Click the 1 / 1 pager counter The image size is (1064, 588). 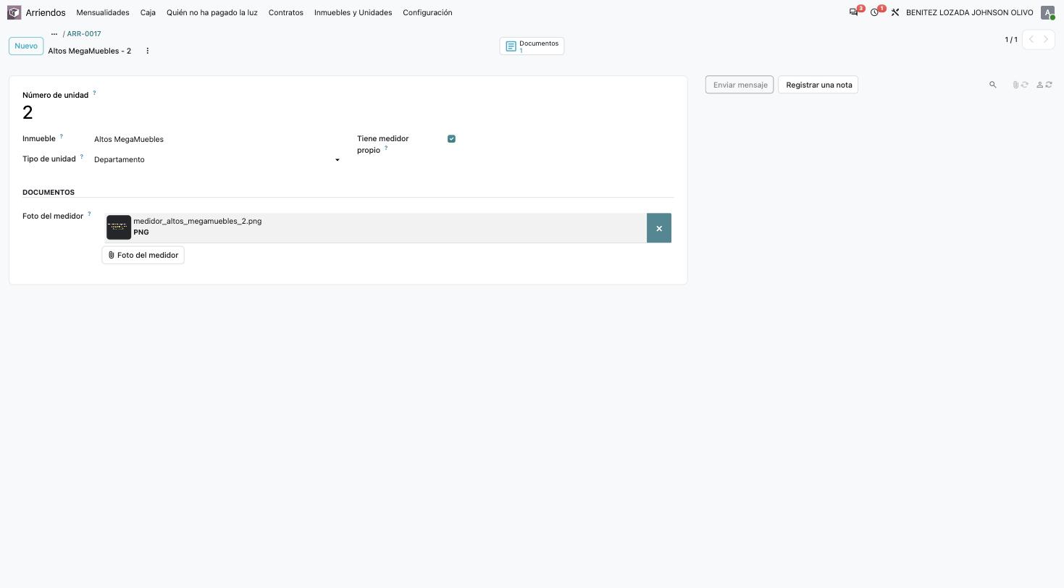(1011, 39)
